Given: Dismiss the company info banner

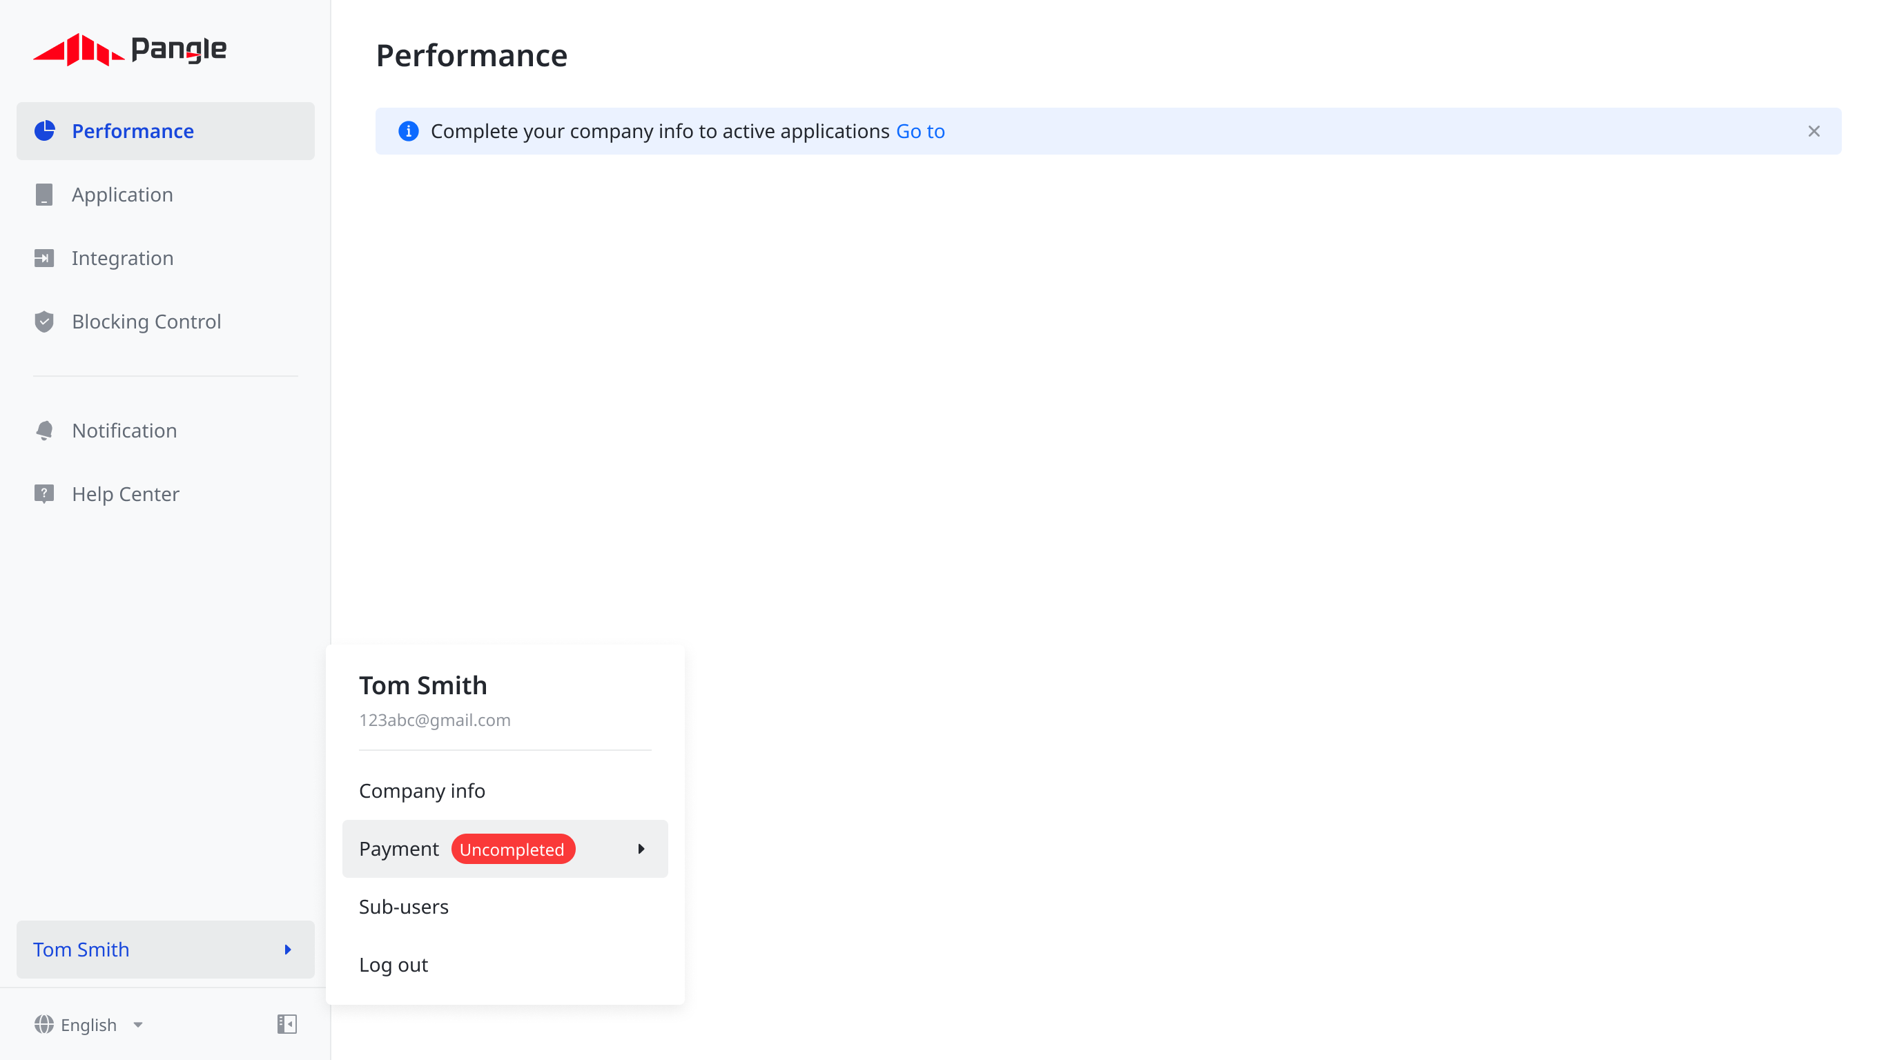Looking at the screenshot, I should point(1814,131).
